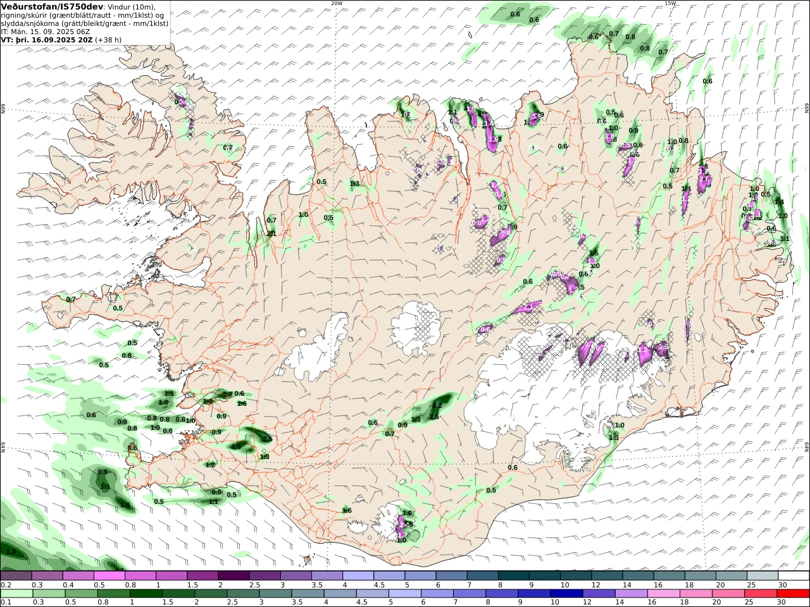Click the Veðurstofan/IS750dev title text
This screenshot has width=810, height=607.
coord(53,6)
